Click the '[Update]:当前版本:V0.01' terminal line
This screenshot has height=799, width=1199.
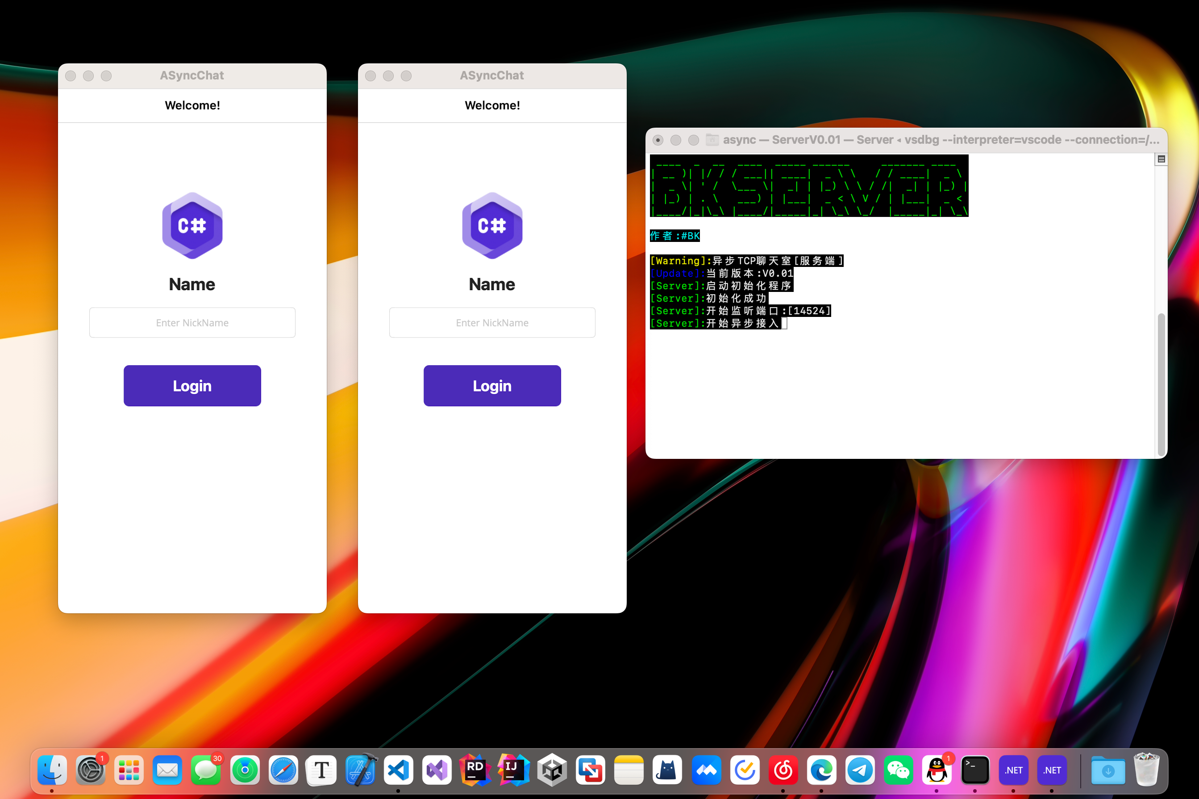[x=721, y=274]
